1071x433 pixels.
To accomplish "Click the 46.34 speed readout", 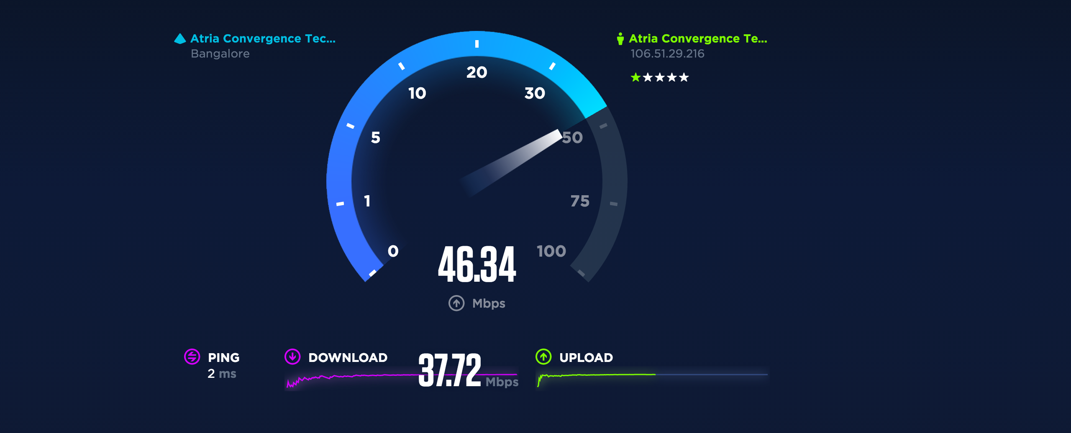I will pyautogui.click(x=477, y=264).
